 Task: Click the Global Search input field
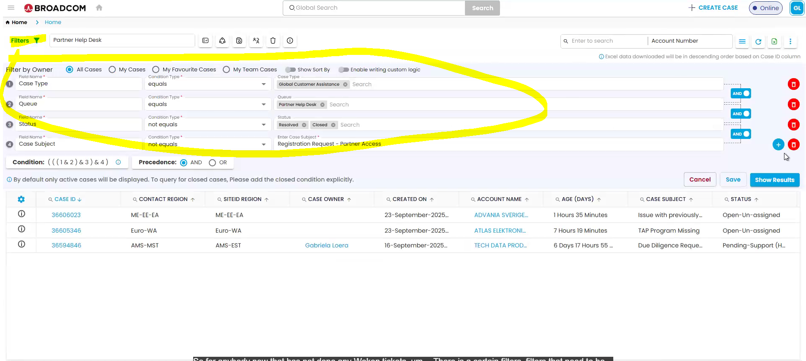tap(374, 8)
